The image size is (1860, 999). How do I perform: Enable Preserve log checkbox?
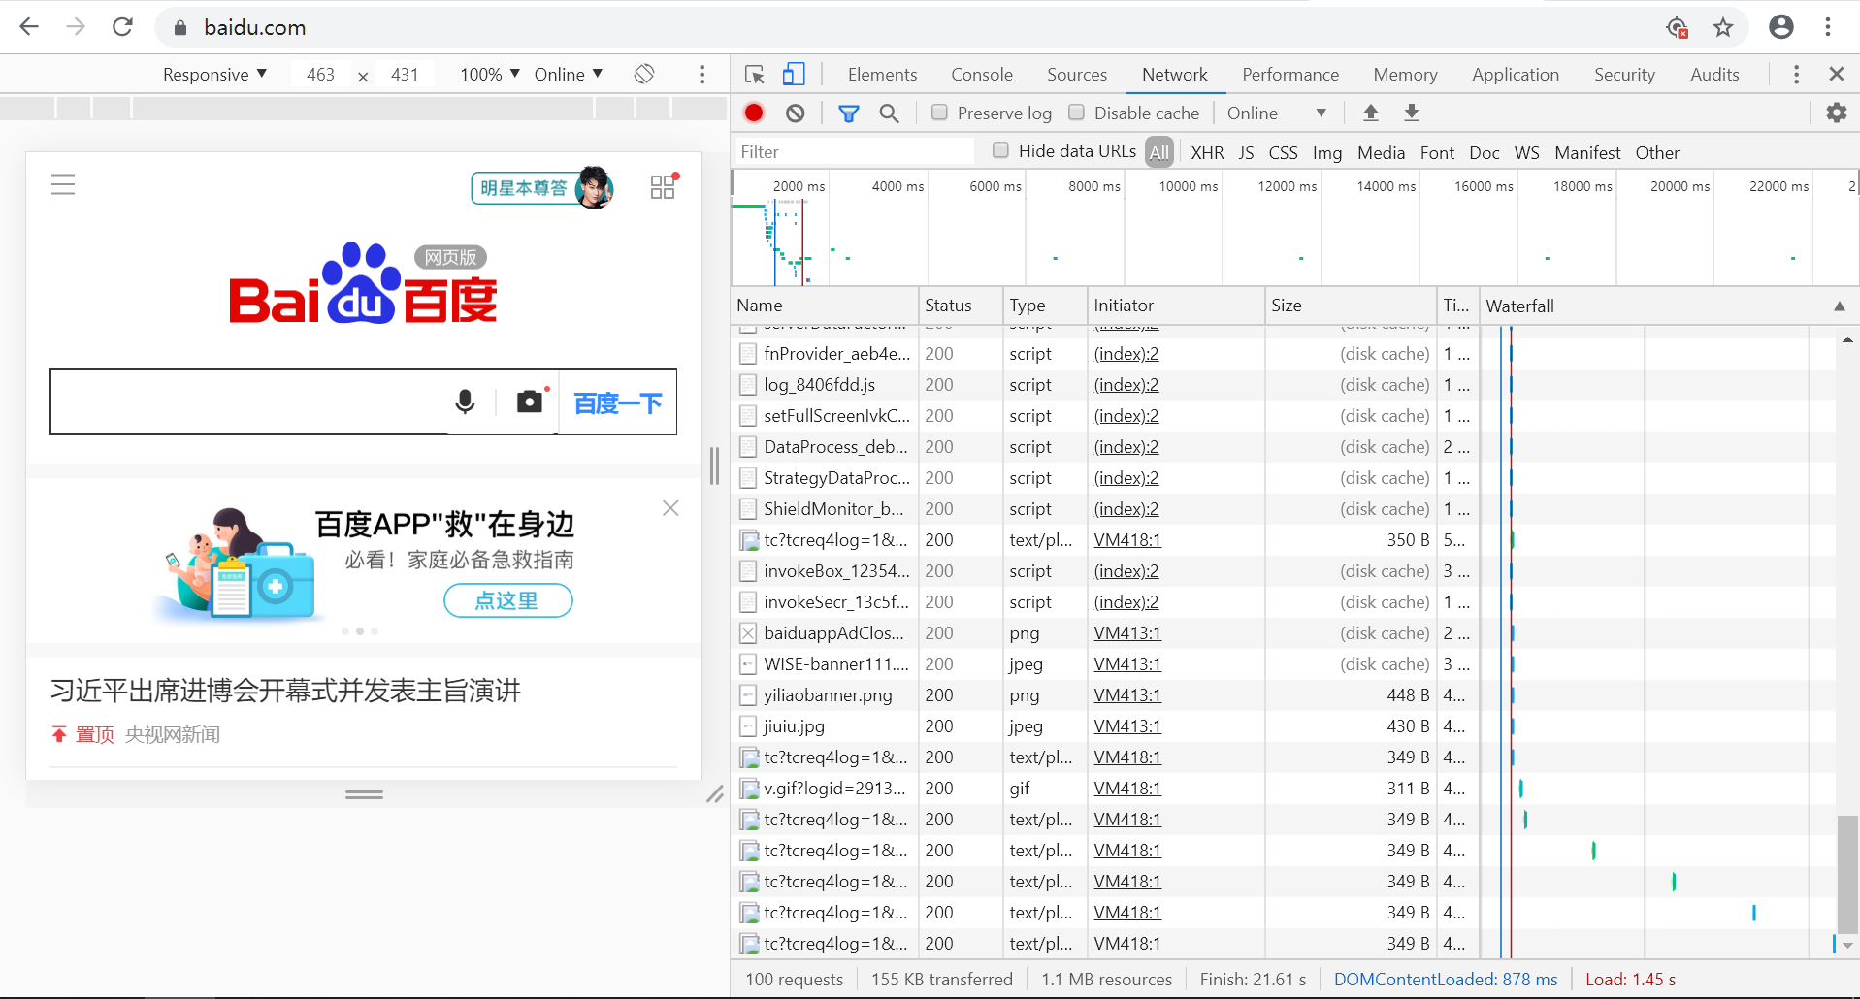(x=939, y=113)
